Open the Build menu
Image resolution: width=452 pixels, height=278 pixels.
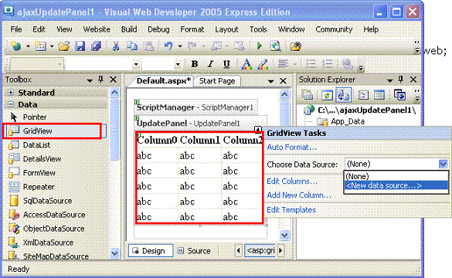(129, 29)
